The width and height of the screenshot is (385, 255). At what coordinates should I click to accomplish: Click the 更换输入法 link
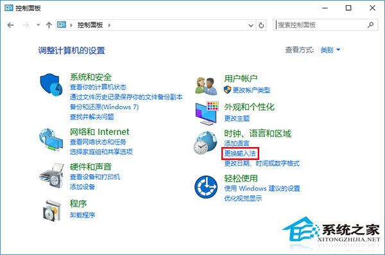[240, 154]
